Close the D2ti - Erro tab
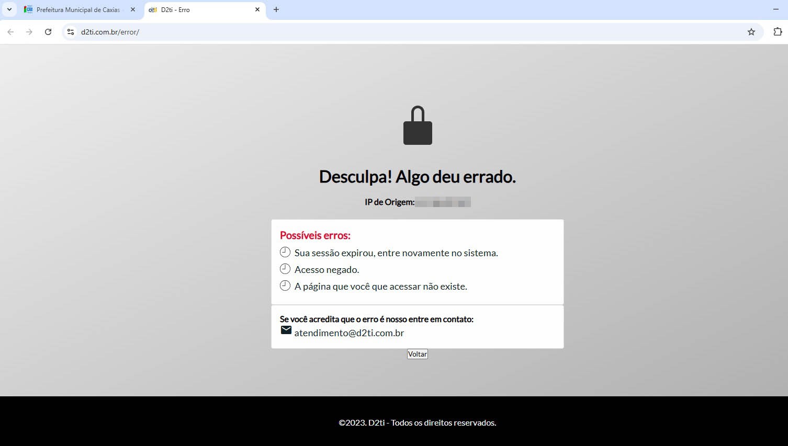The height and width of the screenshot is (446, 788). (x=257, y=9)
